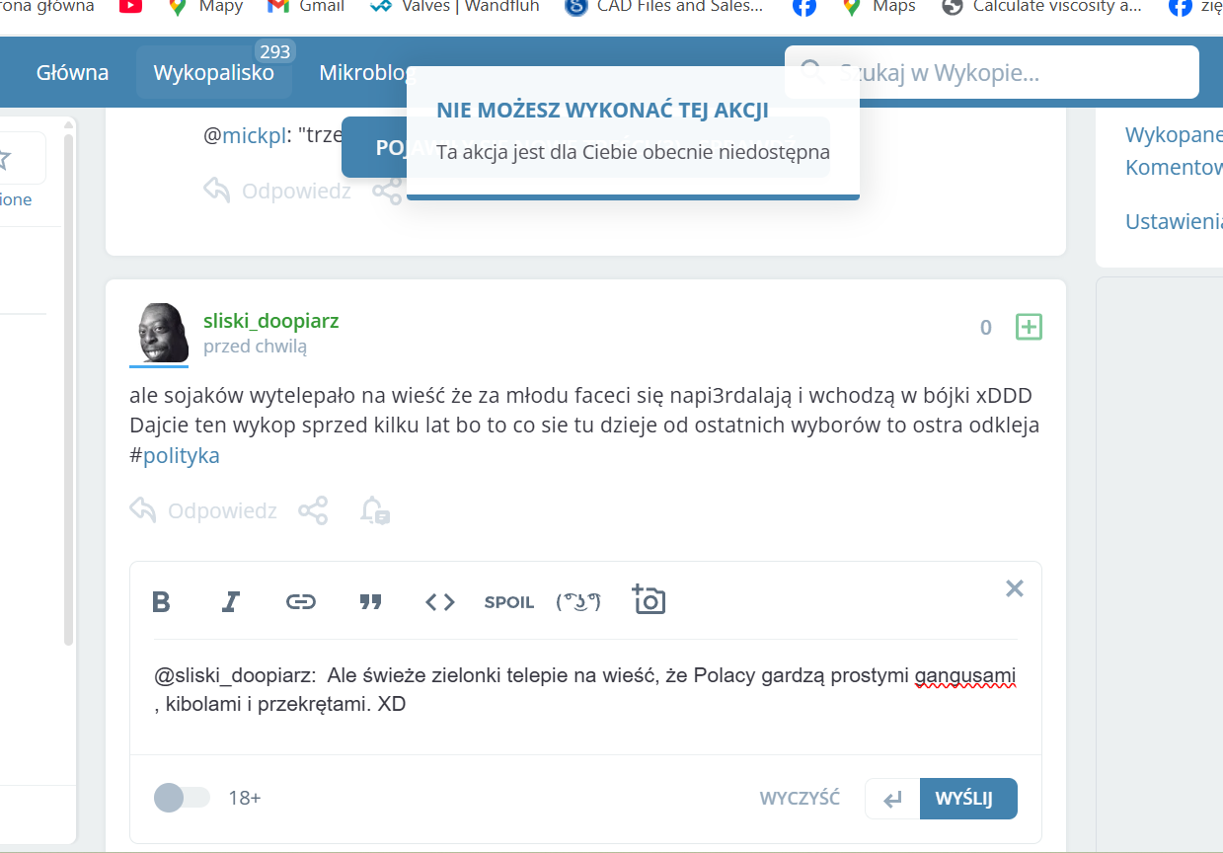Insert a quote block in reply
The height and width of the screenshot is (853, 1223).
(370, 601)
